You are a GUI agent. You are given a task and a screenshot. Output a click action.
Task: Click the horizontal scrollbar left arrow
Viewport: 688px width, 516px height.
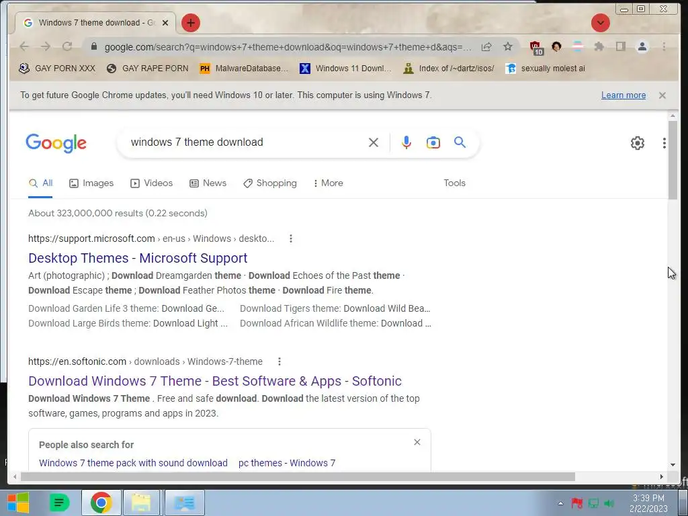coord(15,476)
